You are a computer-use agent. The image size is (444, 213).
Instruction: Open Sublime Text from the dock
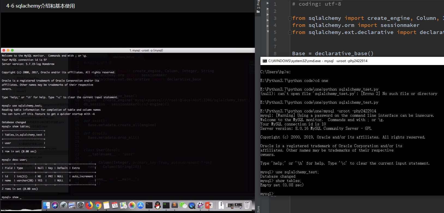click(175, 205)
